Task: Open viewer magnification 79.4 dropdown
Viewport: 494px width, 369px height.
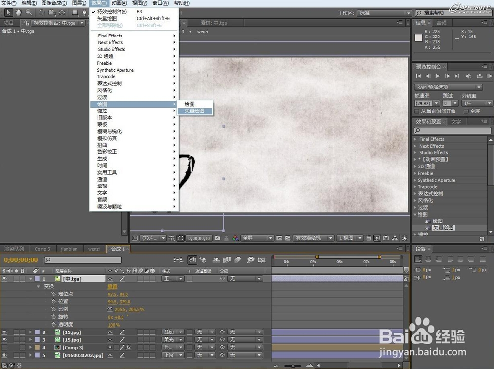Action: (154, 238)
